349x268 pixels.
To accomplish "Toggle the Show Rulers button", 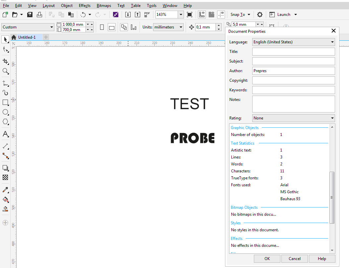I will click(202, 15).
